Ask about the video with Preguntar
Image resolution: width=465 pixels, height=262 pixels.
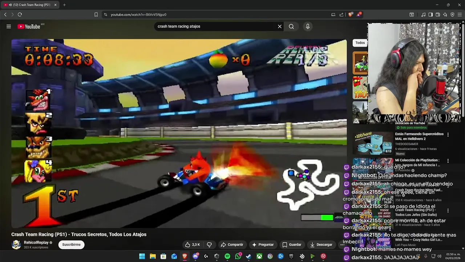pyautogui.click(x=263, y=245)
